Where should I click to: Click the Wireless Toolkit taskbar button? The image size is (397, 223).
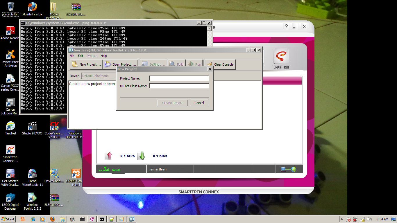click(132, 219)
